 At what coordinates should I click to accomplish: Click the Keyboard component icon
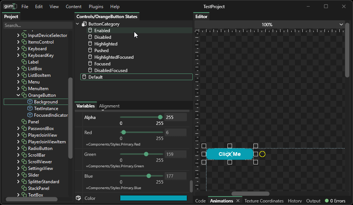coord(24,49)
